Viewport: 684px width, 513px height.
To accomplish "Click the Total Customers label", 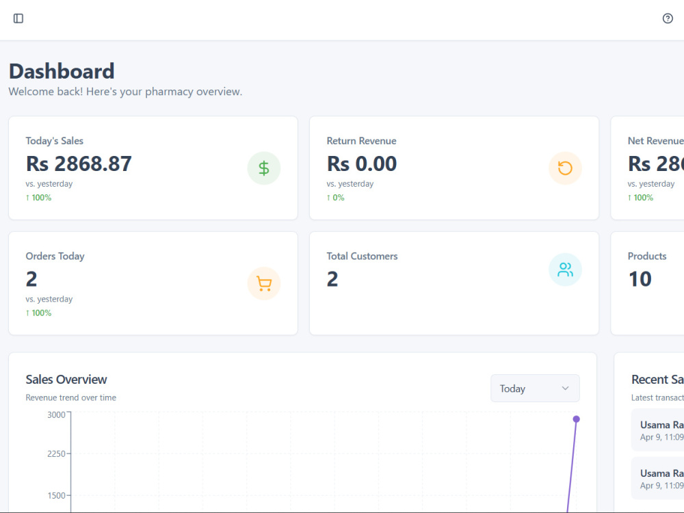I will tap(362, 256).
